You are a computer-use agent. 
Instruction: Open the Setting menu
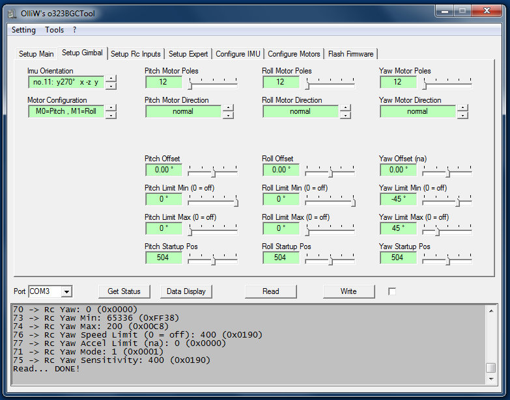(23, 30)
